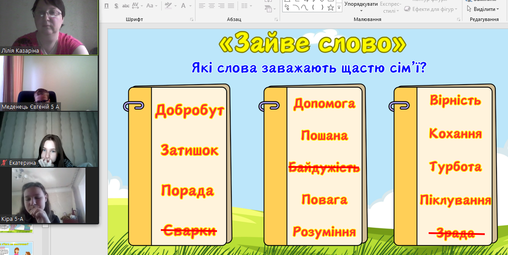Image resolution: width=508 pixels, height=255 pixels.
Task: Open slide thumbnail titled «Чого не вистачає?»
Action: (16, 248)
